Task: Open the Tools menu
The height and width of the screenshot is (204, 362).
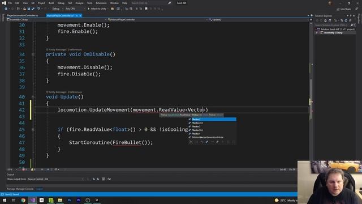Action: [x=89, y=3]
